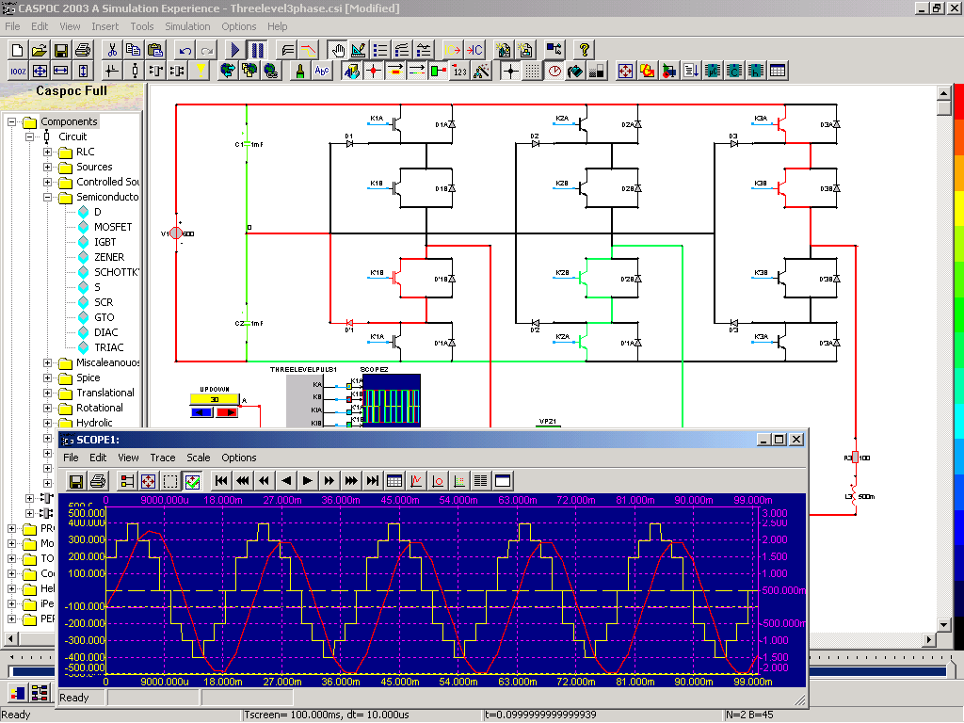Save scope data with SCOPE1 floppy icon
The width and height of the screenshot is (964, 723).
pos(76,481)
